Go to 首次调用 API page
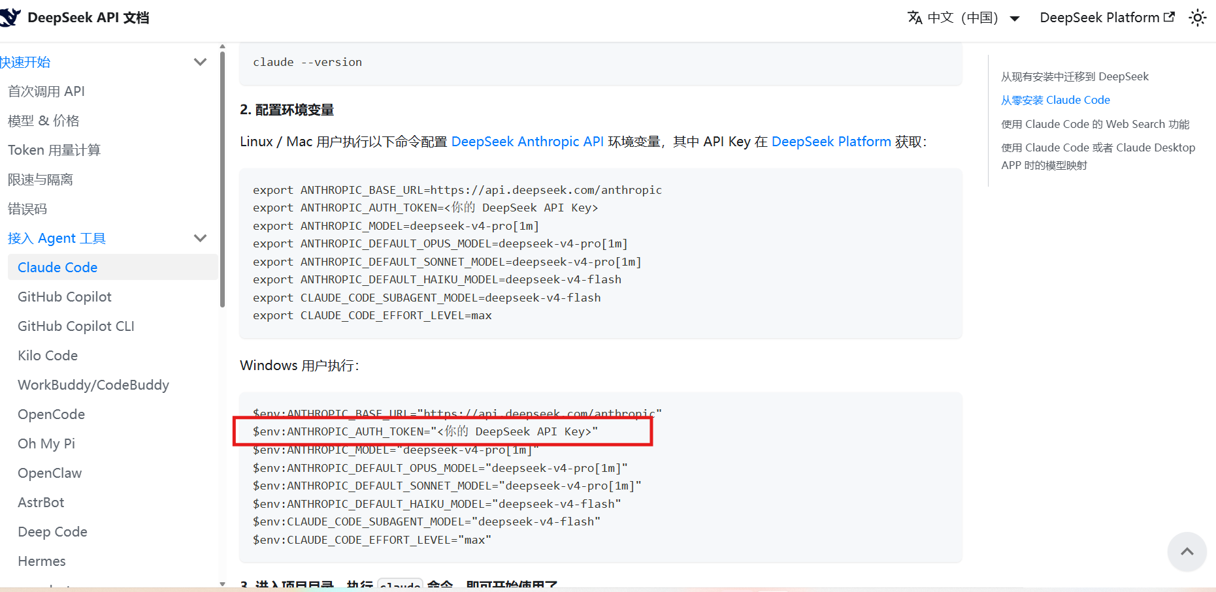This screenshot has height=592, width=1216. [x=46, y=91]
